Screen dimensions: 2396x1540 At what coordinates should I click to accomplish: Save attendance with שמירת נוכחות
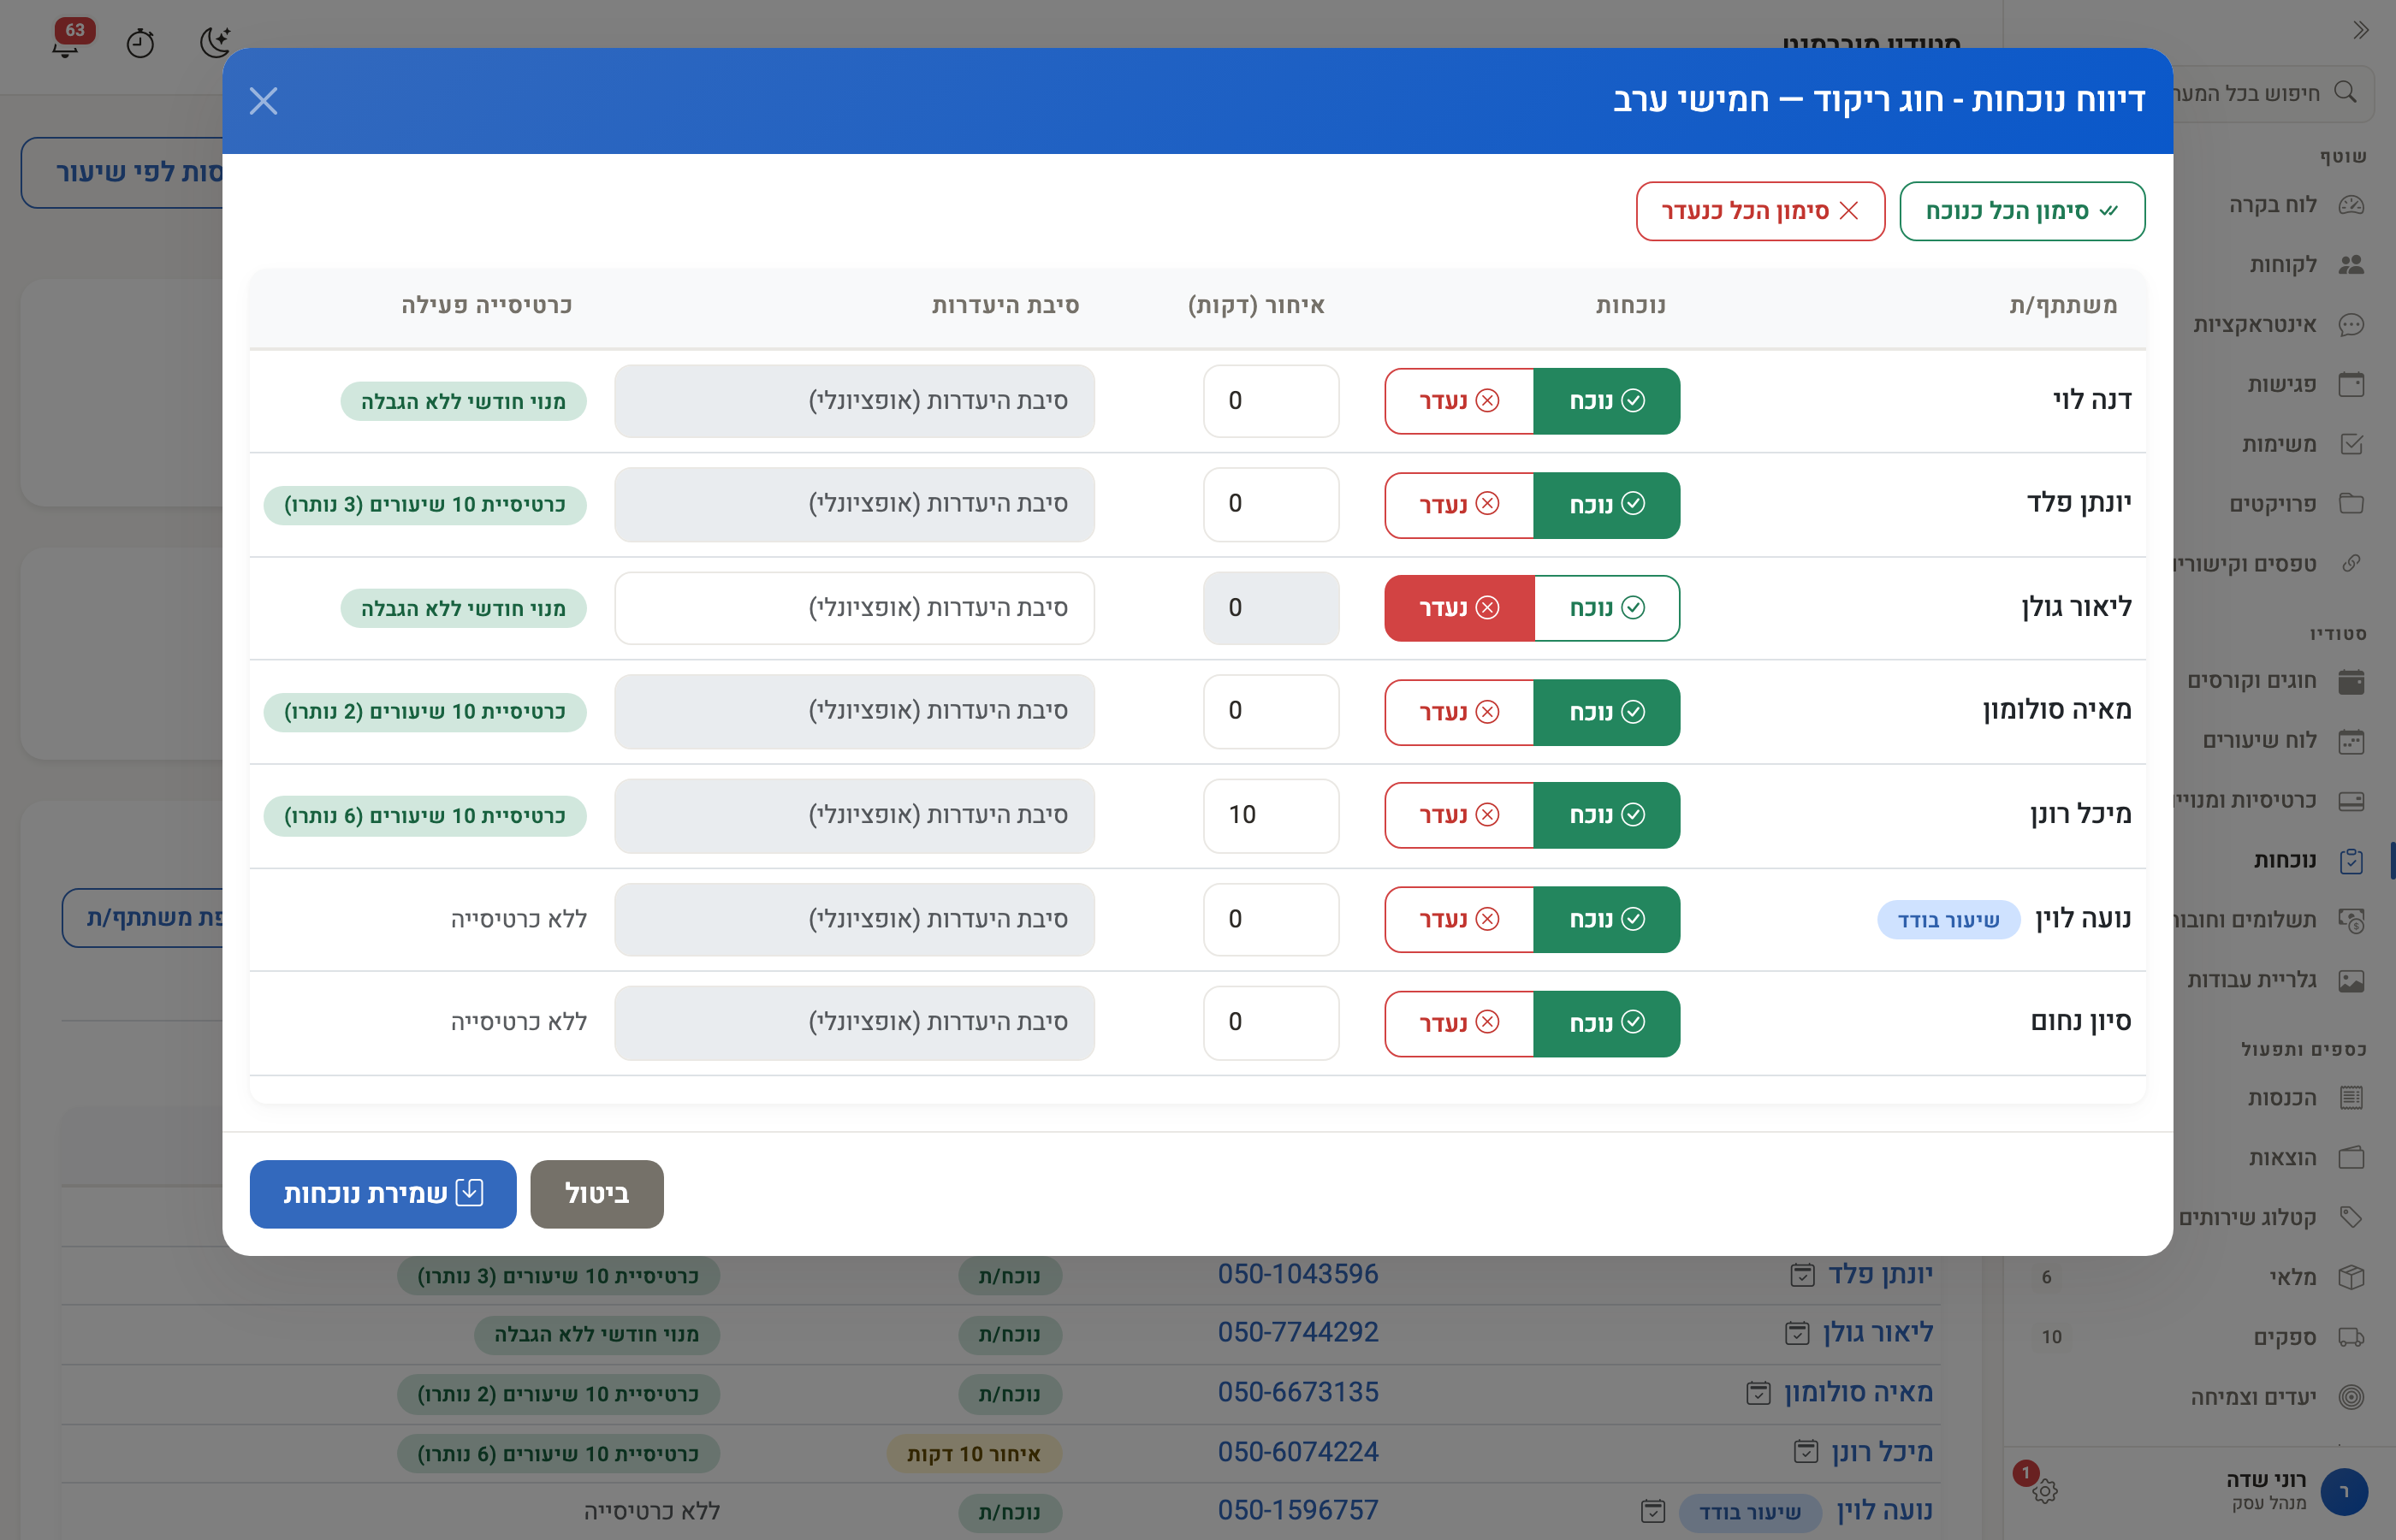point(383,1193)
